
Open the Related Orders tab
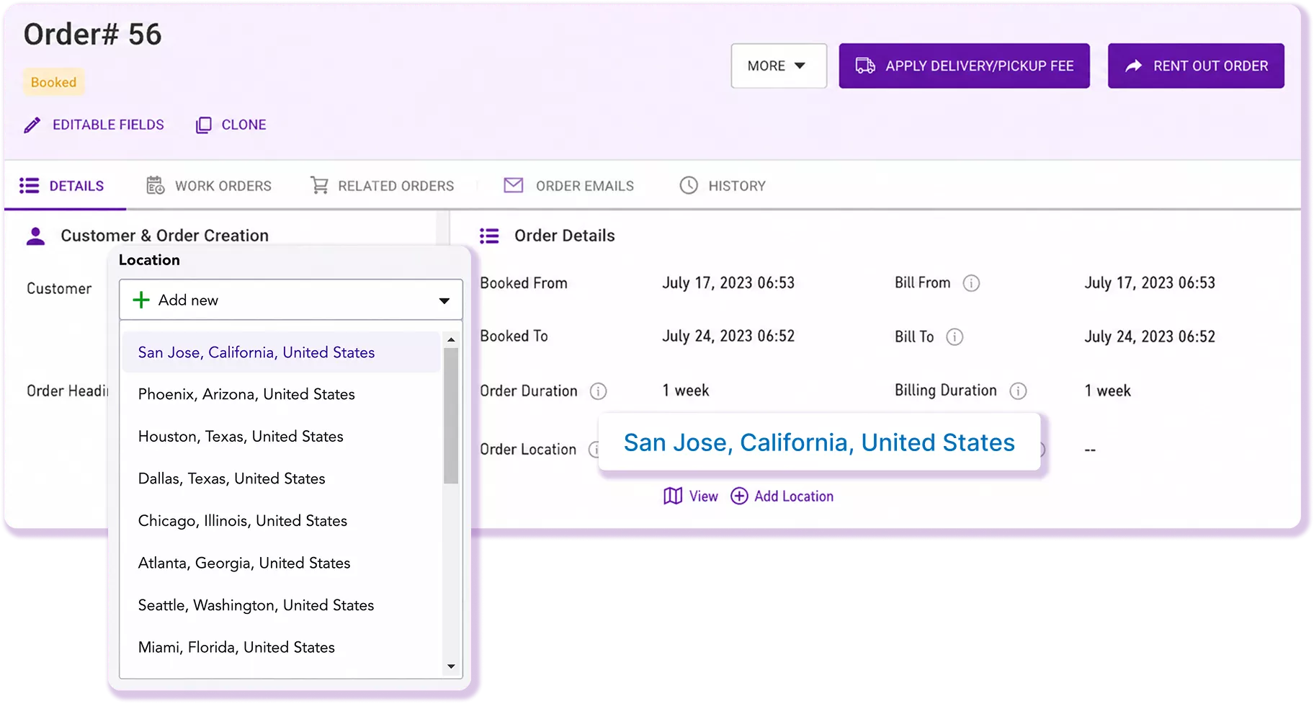click(x=382, y=186)
